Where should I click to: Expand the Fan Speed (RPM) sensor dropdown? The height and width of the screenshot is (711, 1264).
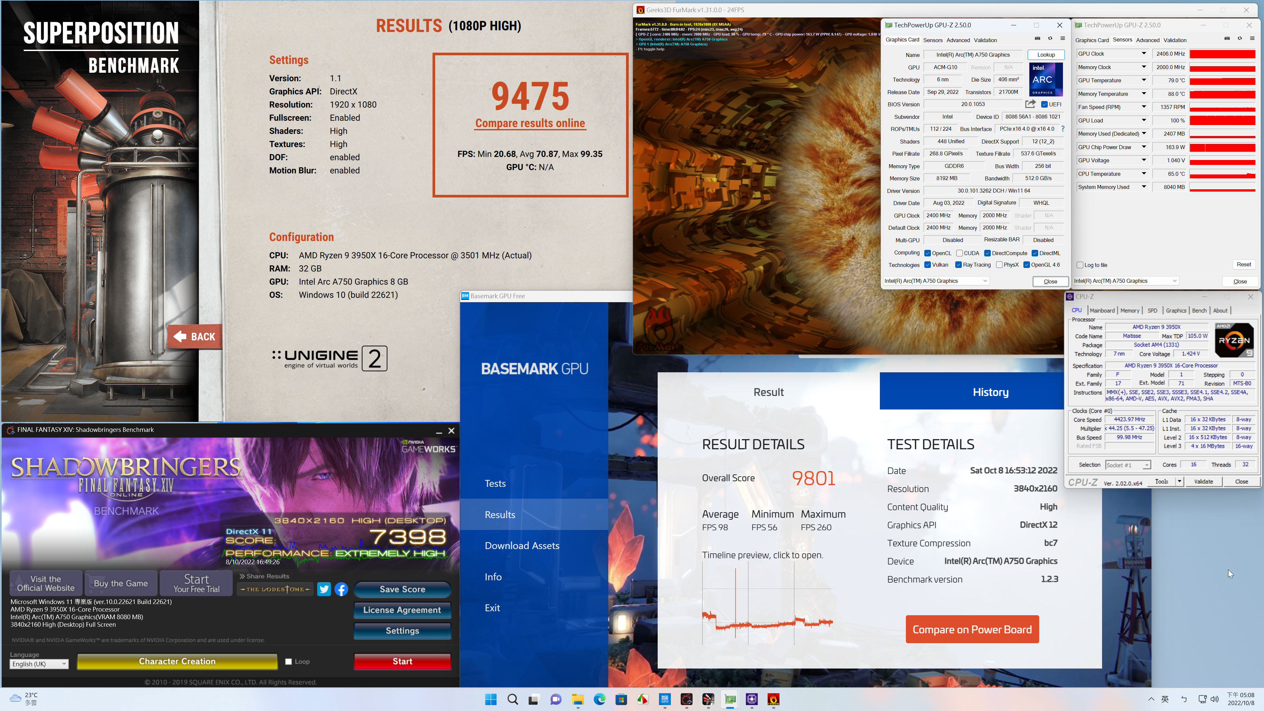(1143, 106)
